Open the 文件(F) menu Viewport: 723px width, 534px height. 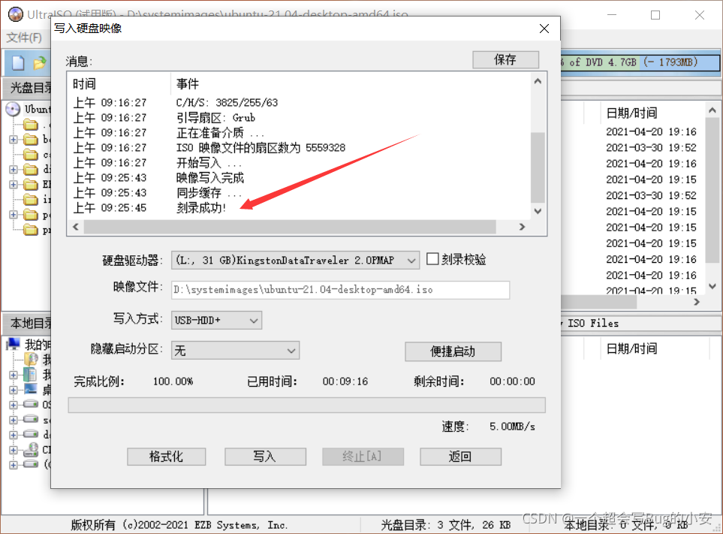[24, 38]
